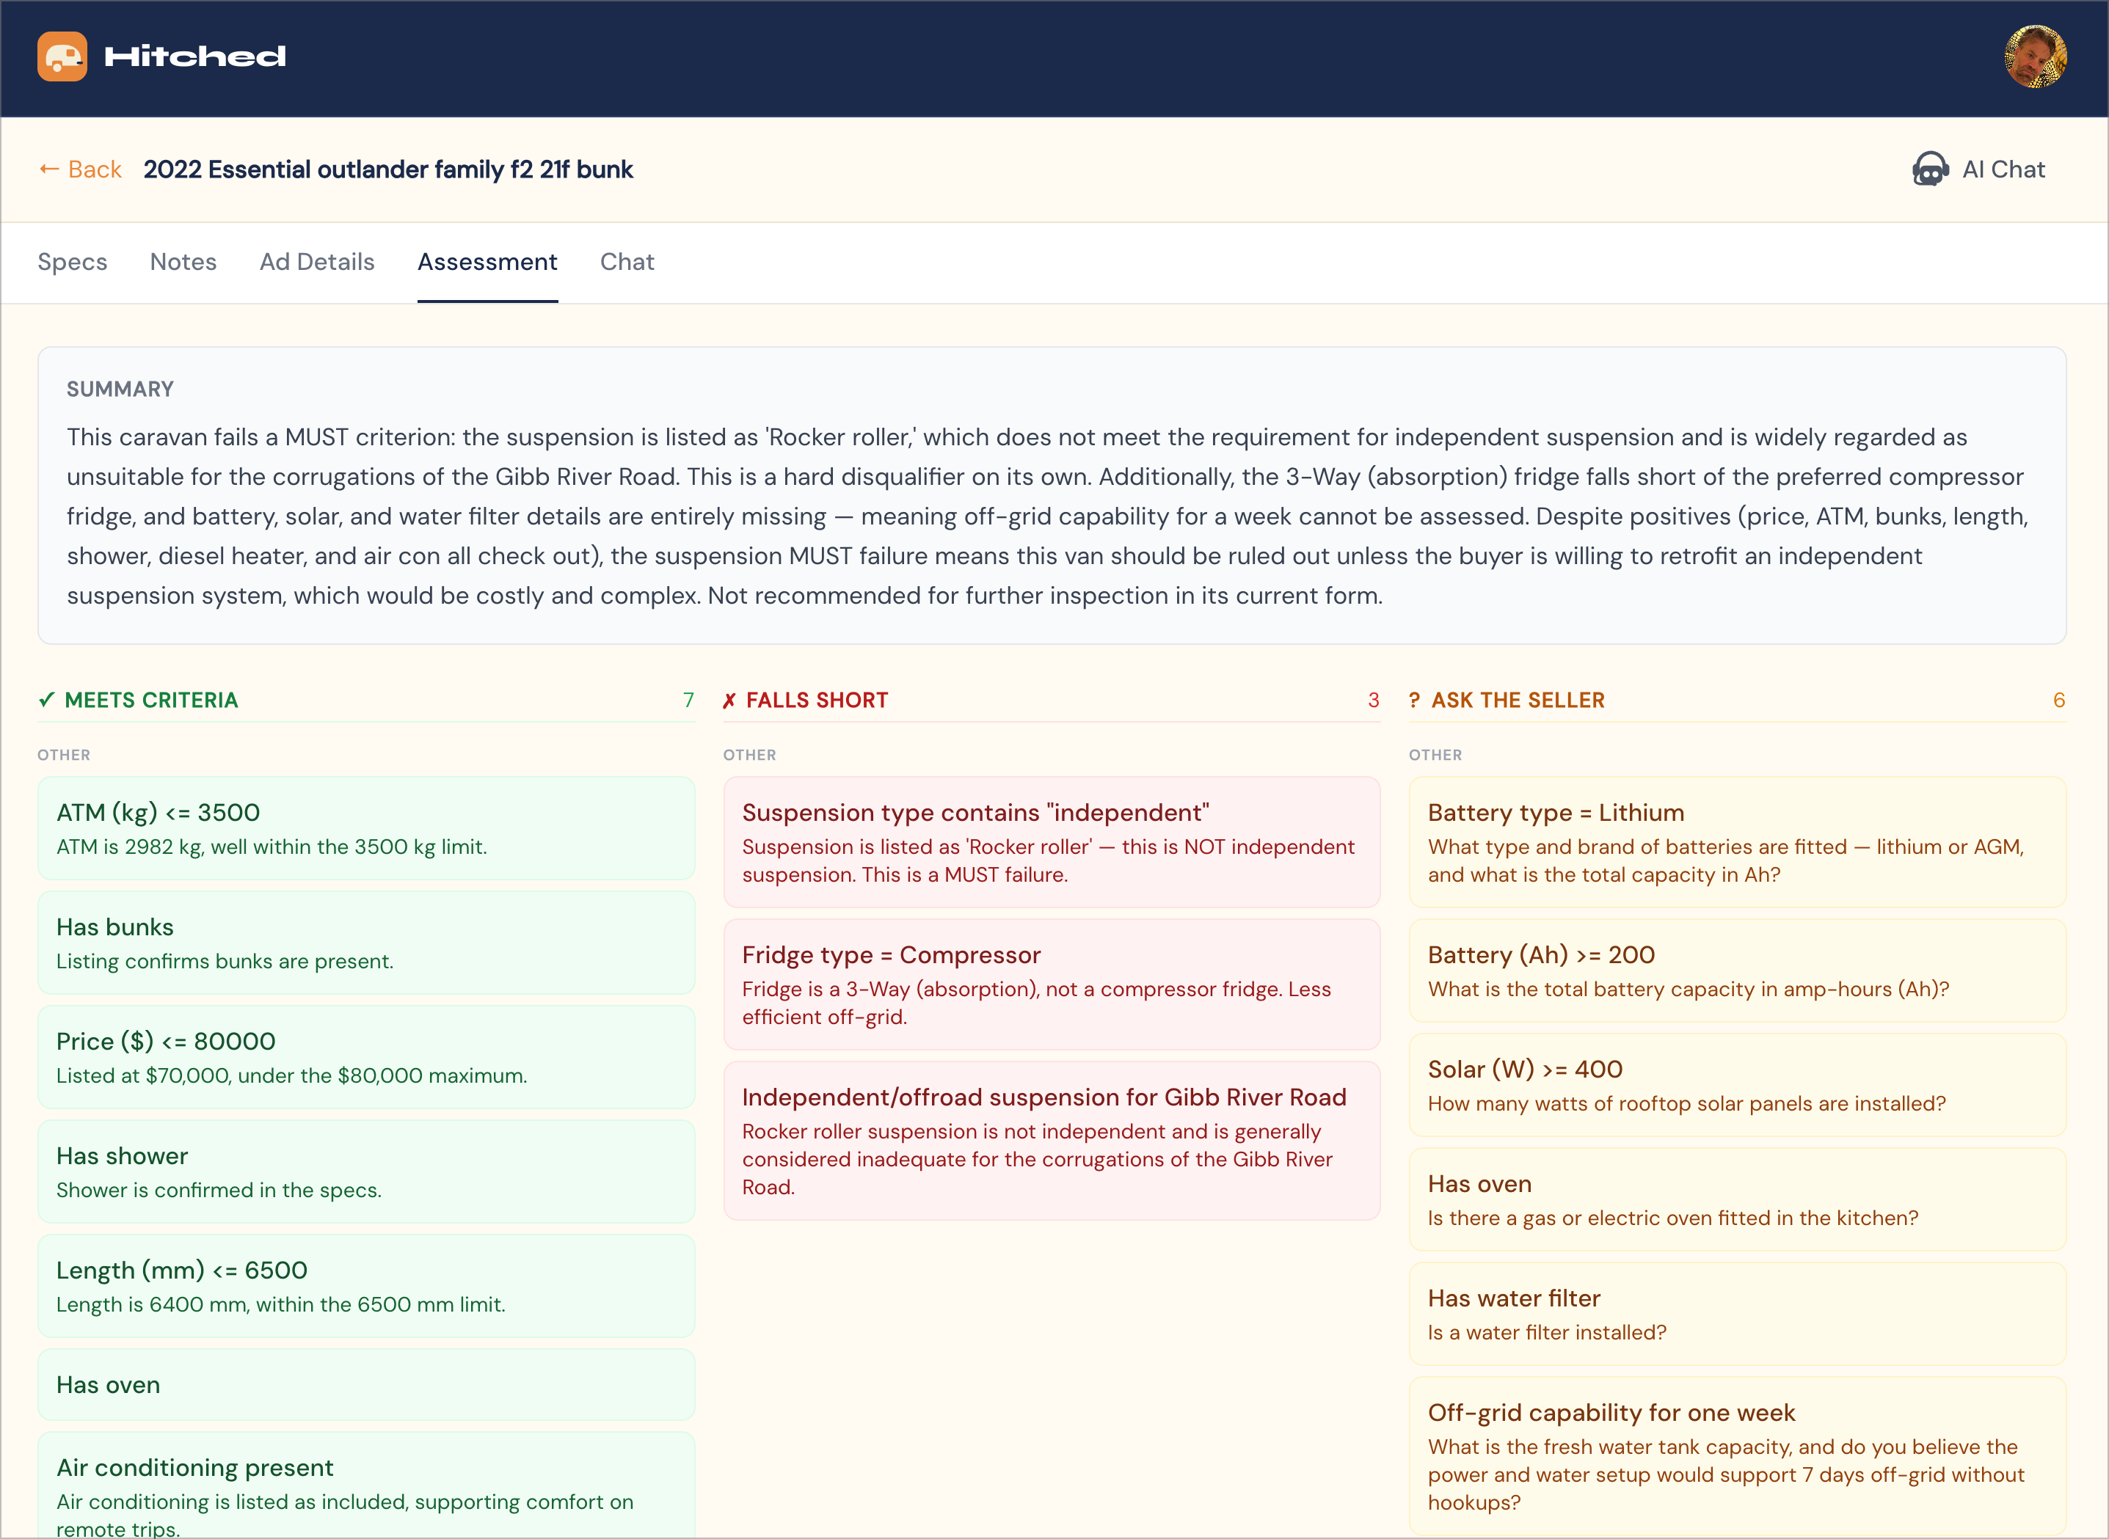This screenshot has width=2109, height=1539.
Task: Open the Battery type = Lithium card
Action: click(1737, 842)
